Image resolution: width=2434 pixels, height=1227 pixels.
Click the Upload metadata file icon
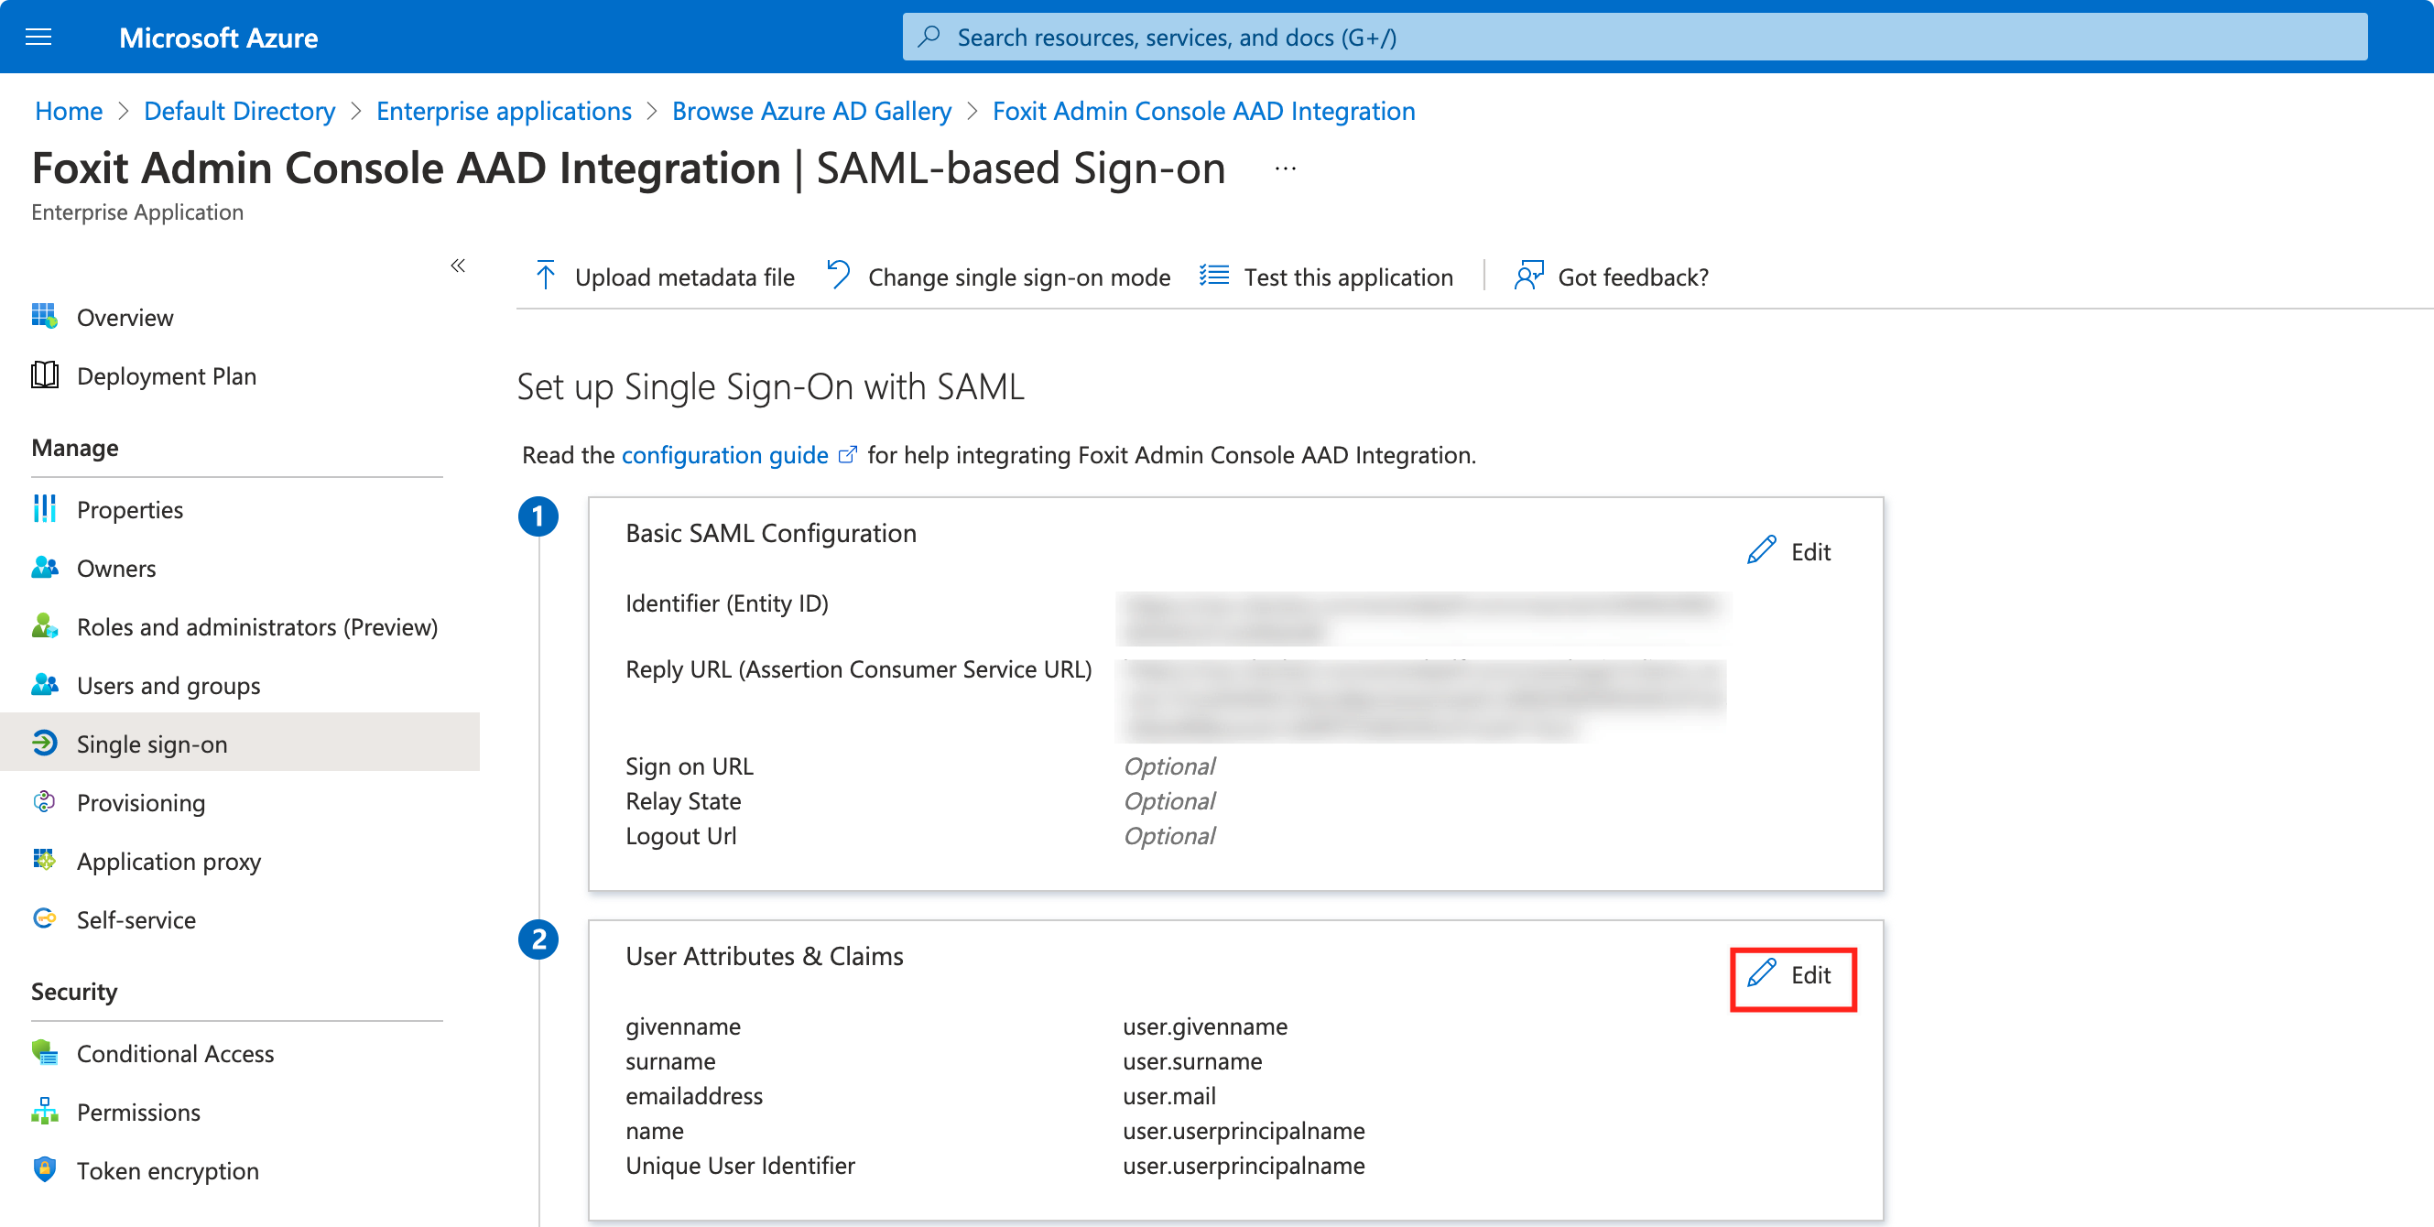point(545,276)
